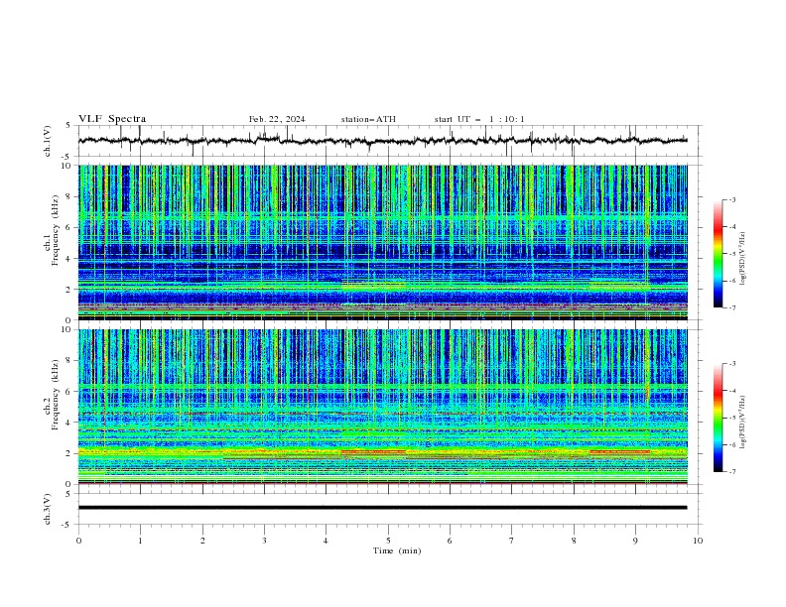Click the time axis tick label '2'

point(202,541)
